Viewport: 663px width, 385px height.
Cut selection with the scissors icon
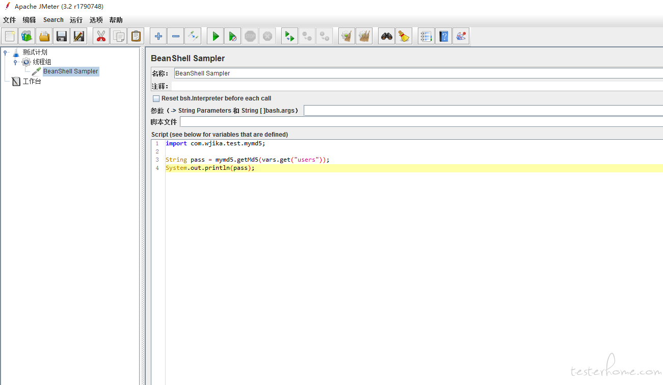[x=101, y=36]
